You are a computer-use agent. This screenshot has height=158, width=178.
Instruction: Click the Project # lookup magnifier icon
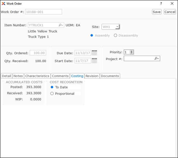pyautogui.click(x=157, y=59)
